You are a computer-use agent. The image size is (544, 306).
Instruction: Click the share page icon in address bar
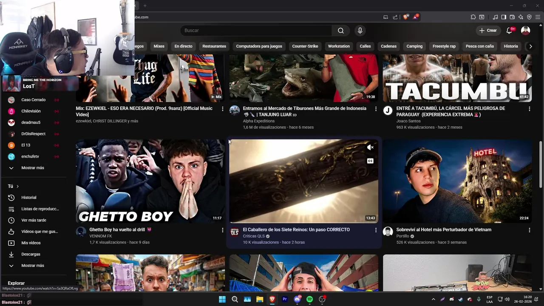(x=395, y=17)
